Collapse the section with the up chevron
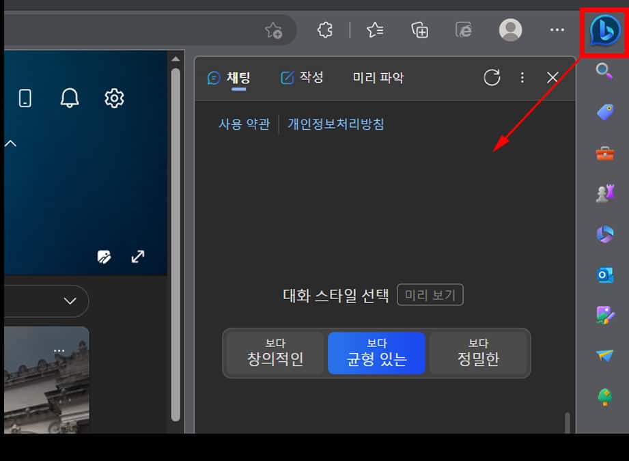629x461 pixels. click(x=11, y=143)
